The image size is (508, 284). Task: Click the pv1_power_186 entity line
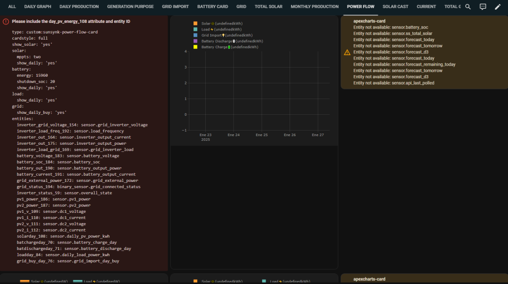pyautogui.click(x=54, y=199)
